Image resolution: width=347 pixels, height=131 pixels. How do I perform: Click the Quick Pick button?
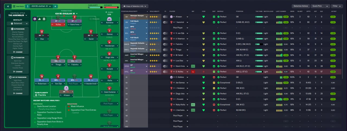[x=317, y=6]
